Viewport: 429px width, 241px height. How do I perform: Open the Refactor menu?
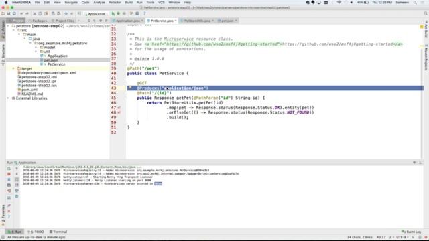(115, 3)
